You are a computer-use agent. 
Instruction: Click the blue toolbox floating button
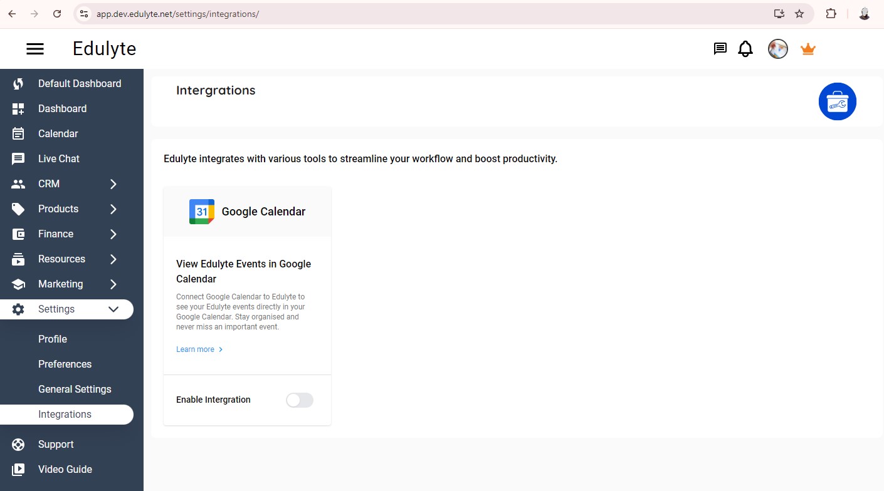837,101
